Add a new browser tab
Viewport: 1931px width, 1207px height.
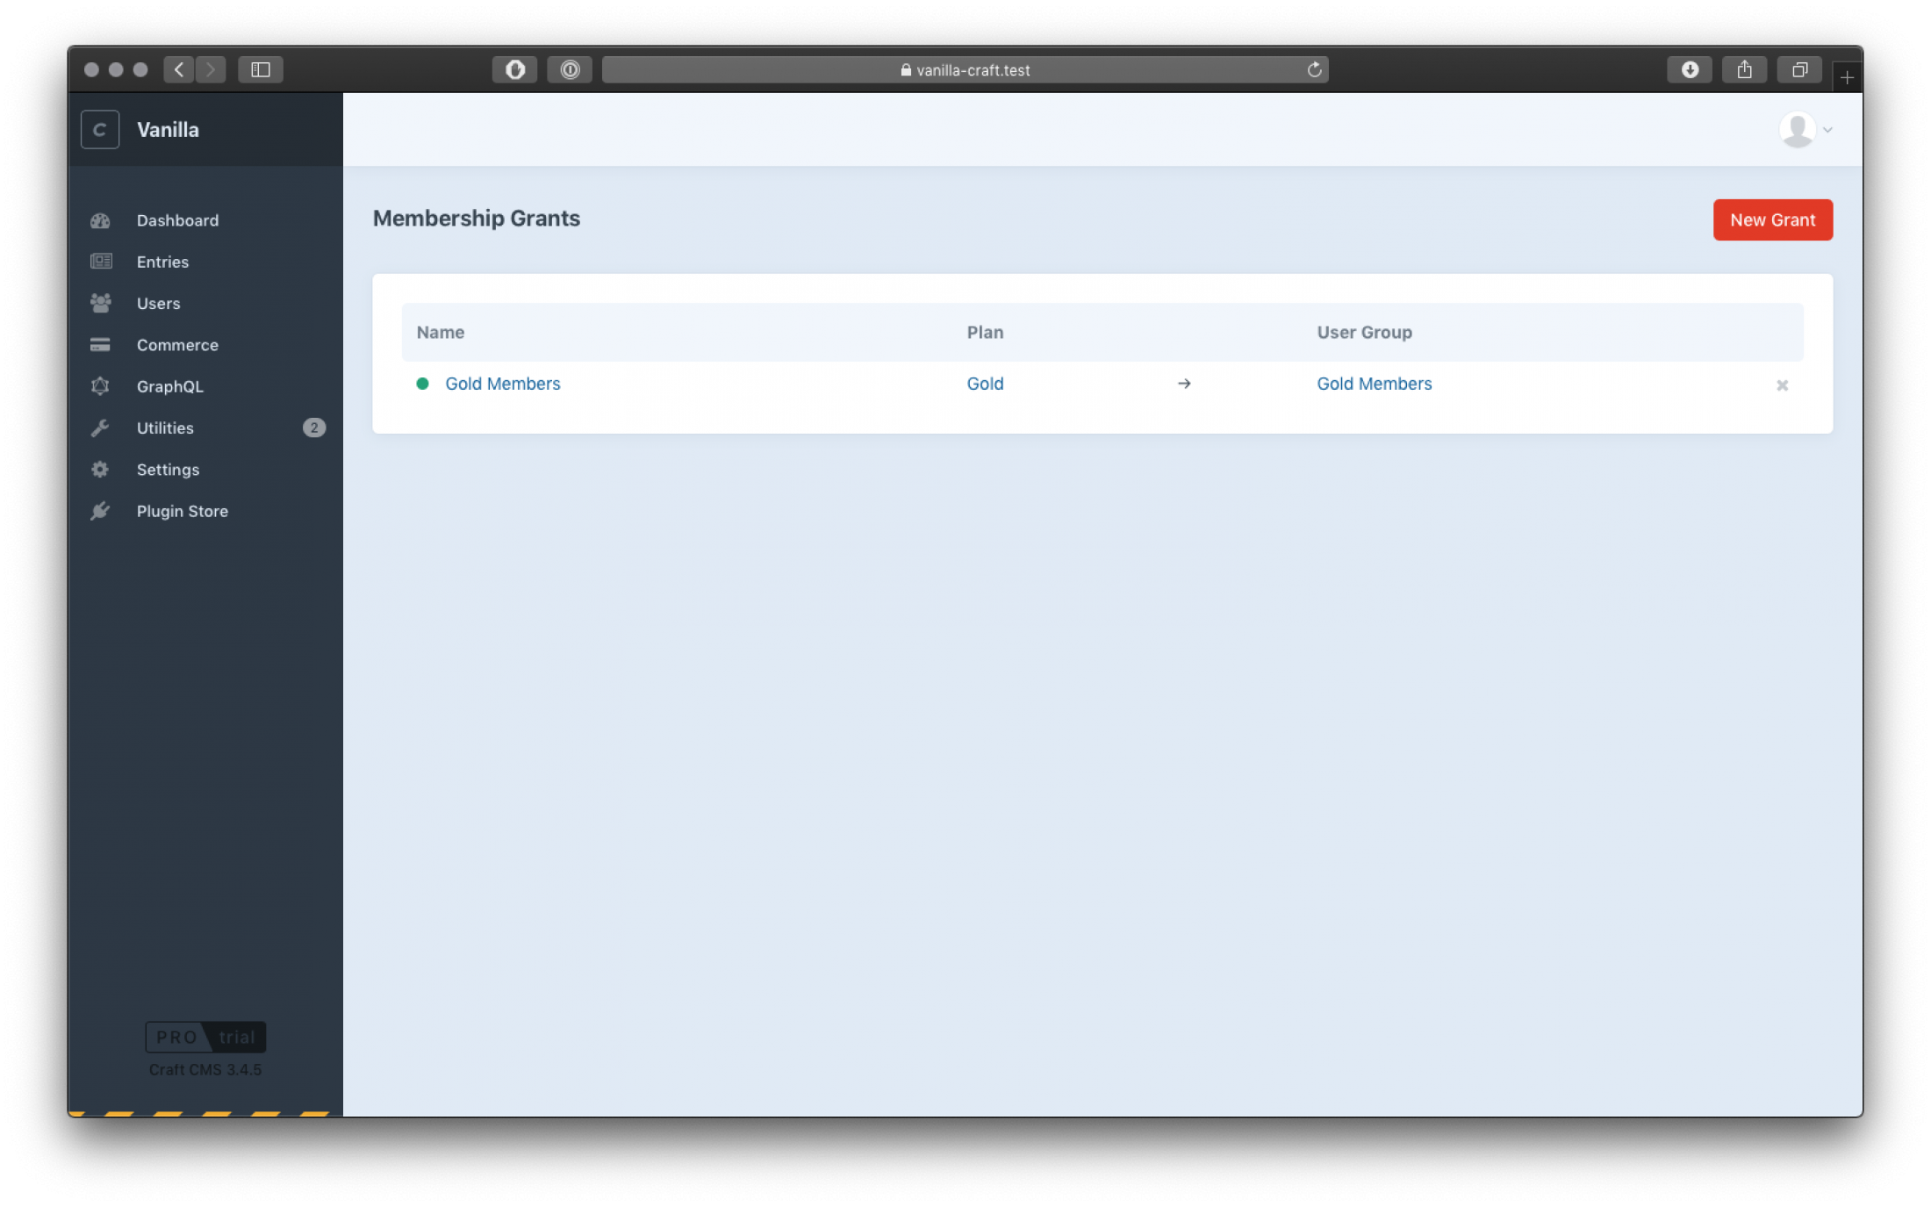[1847, 78]
